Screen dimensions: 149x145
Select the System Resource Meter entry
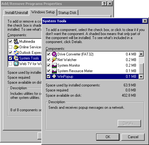(75, 71)
